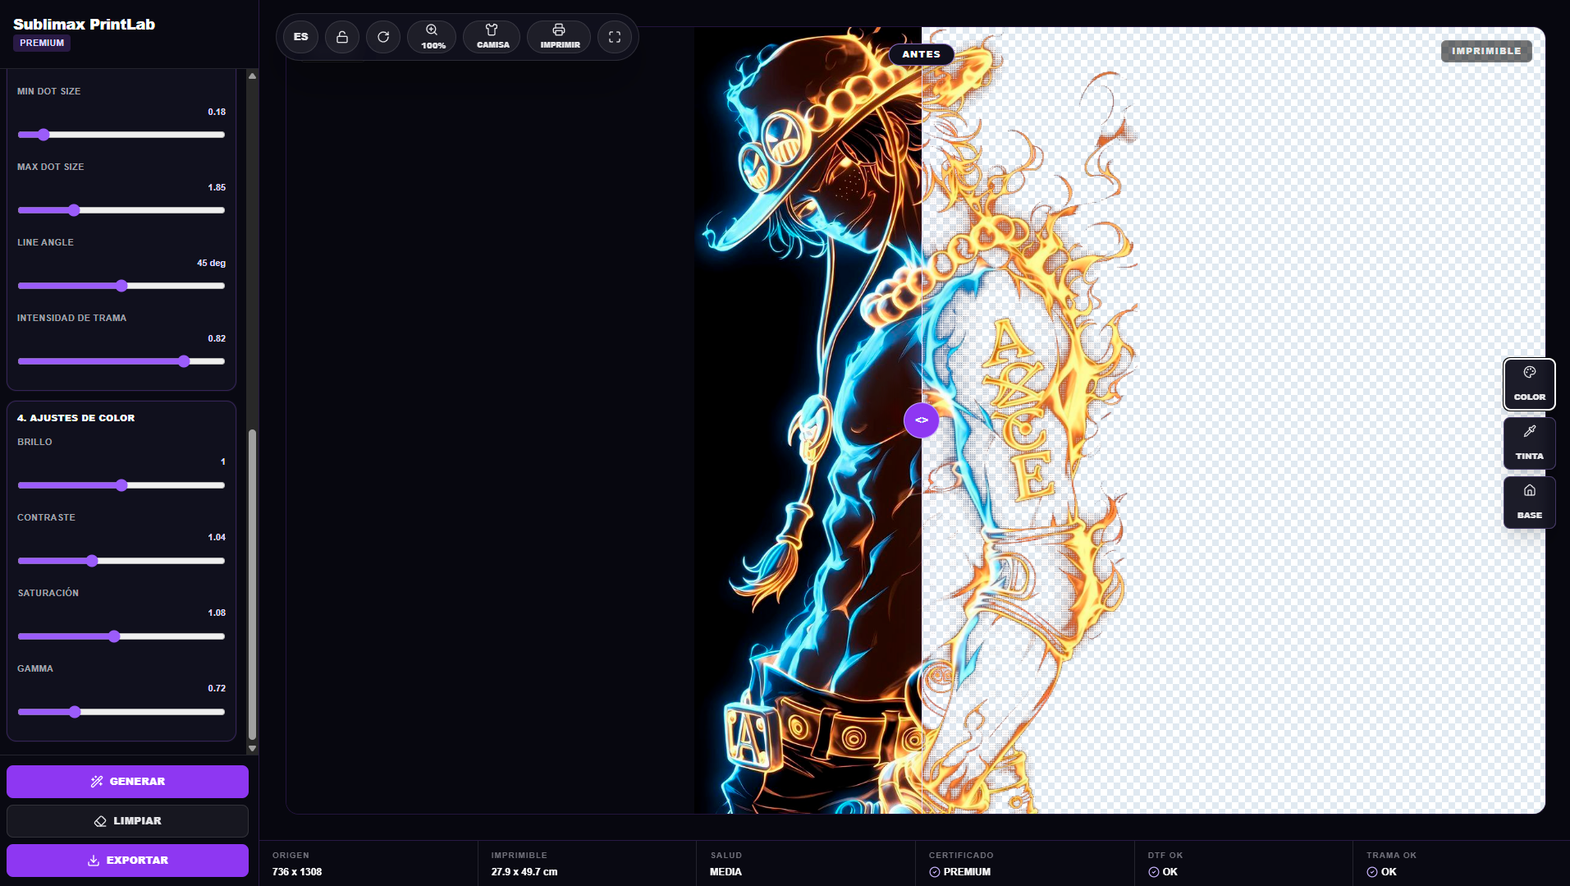Click the Brillo slider track
The width and height of the screenshot is (1570, 886).
[121, 485]
